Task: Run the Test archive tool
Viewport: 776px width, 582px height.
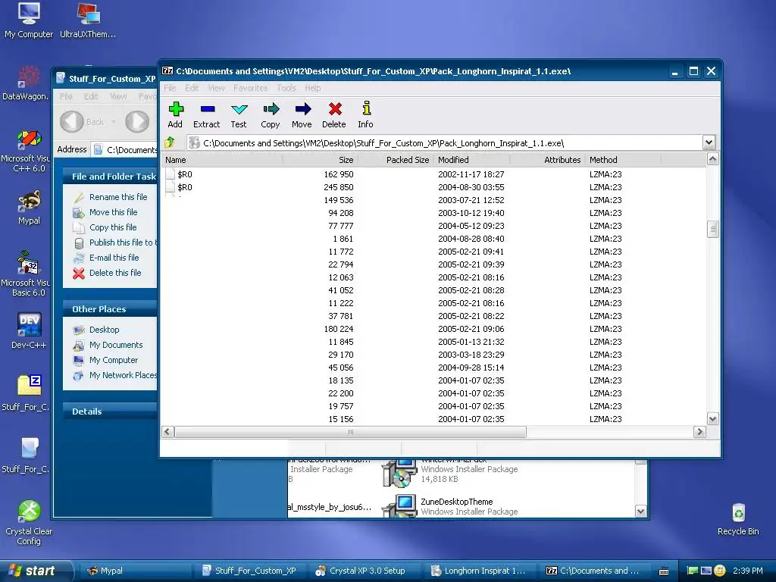Action: coord(239,115)
